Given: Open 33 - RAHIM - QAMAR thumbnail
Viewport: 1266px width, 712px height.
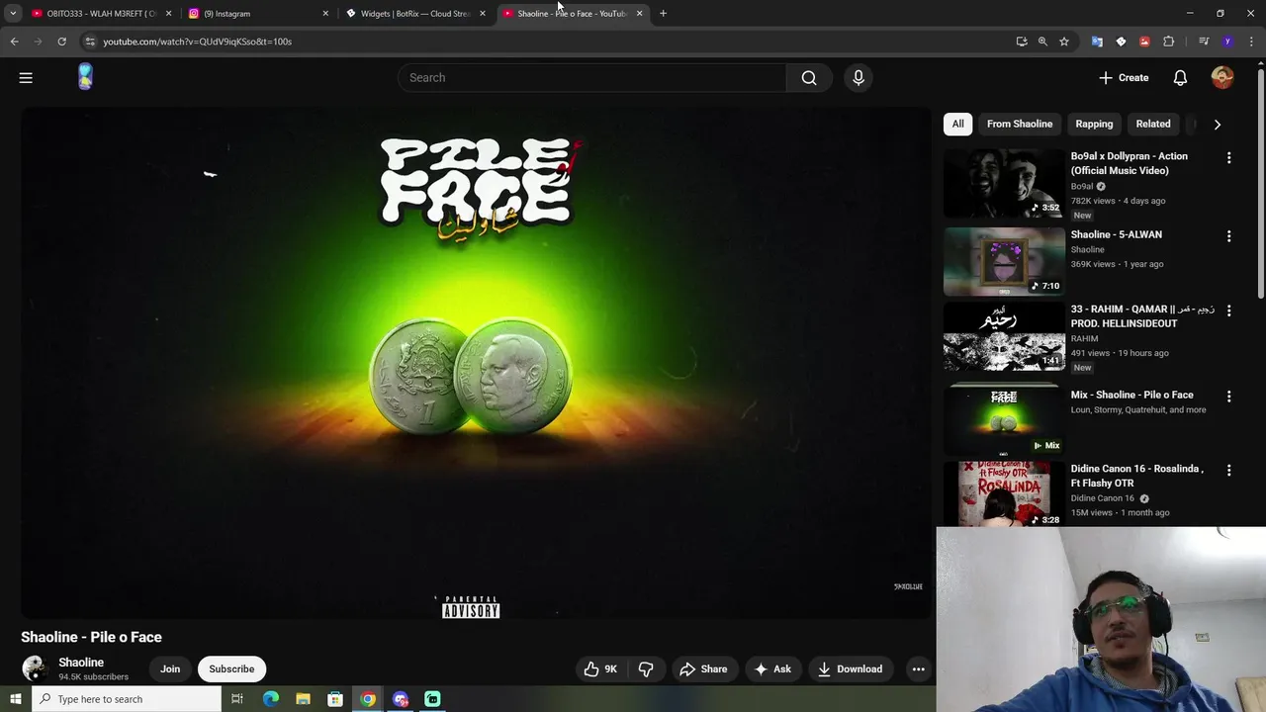Looking at the screenshot, I should point(1004,336).
